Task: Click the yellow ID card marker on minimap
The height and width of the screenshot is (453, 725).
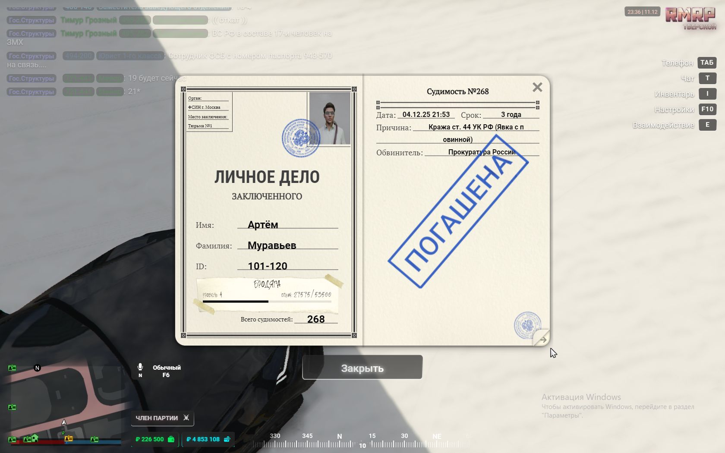Action: pos(69,439)
